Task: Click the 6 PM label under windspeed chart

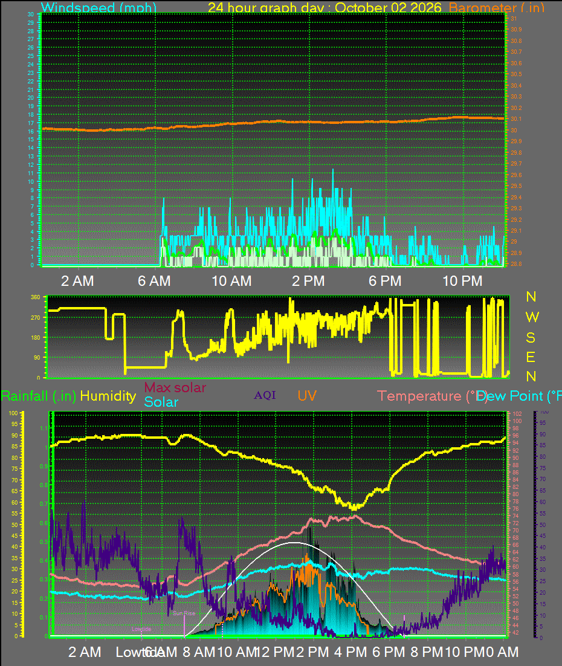Action: [385, 281]
